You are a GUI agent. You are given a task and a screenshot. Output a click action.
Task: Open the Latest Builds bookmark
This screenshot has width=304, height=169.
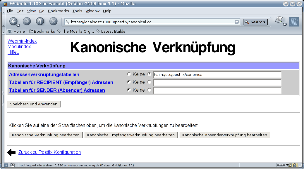[x=111, y=31]
